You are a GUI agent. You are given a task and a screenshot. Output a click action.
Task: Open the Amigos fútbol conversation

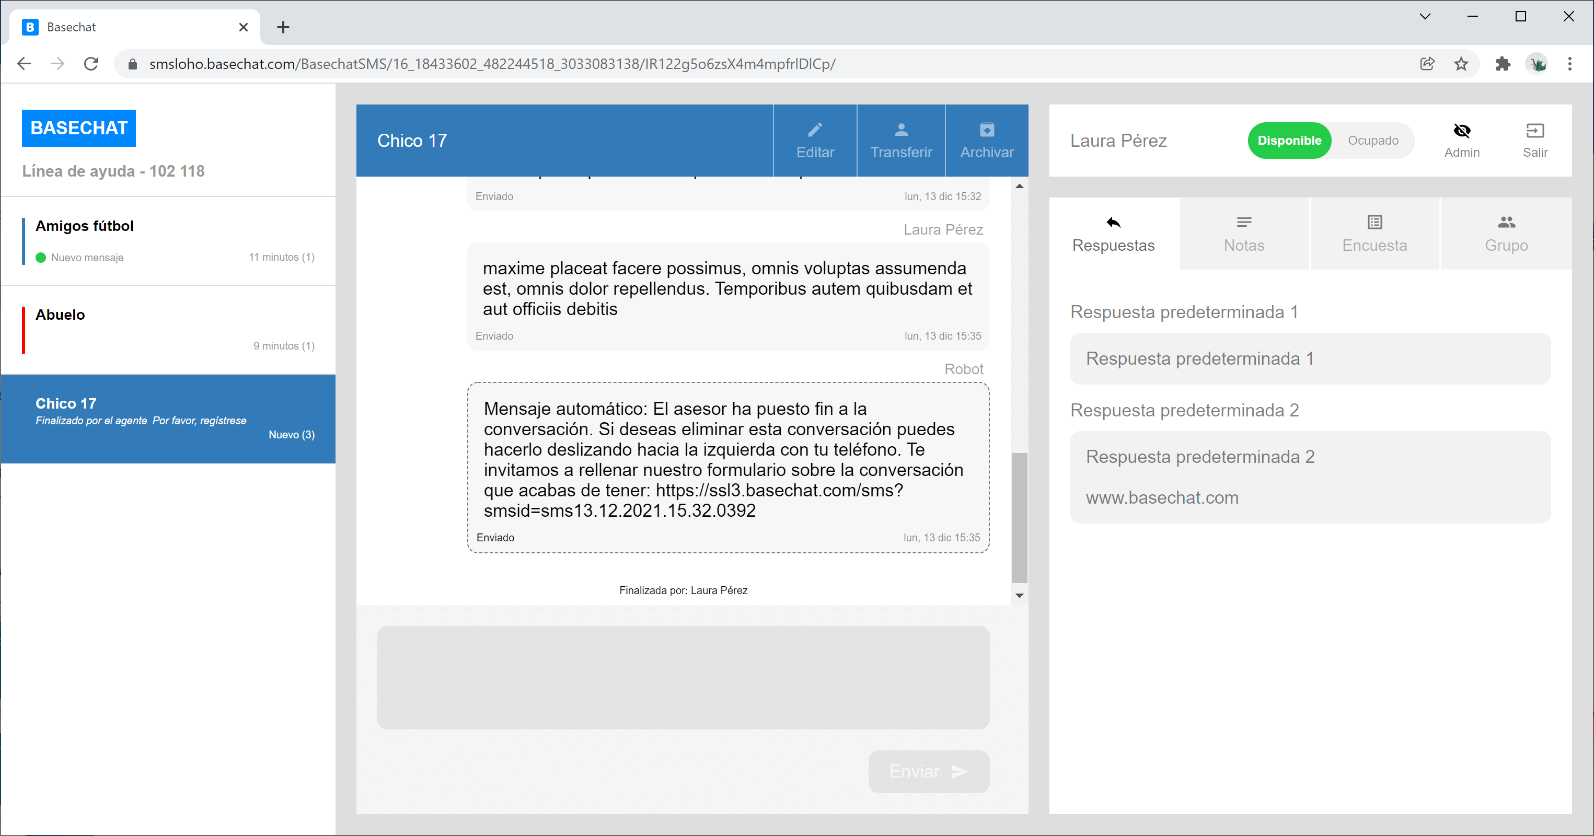coord(168,241)
